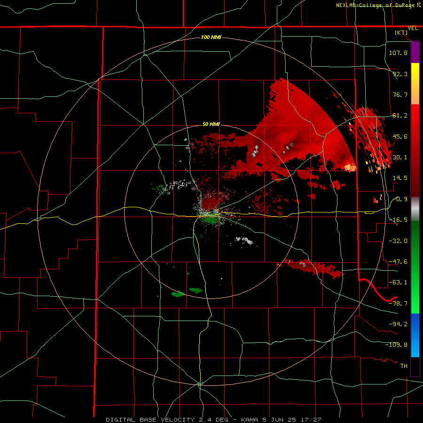Click DIGITAL BASE VELOCITY in the footer
Image resolution: width=423 pixels, height=423 pixels.
click(x=150, y=420)
